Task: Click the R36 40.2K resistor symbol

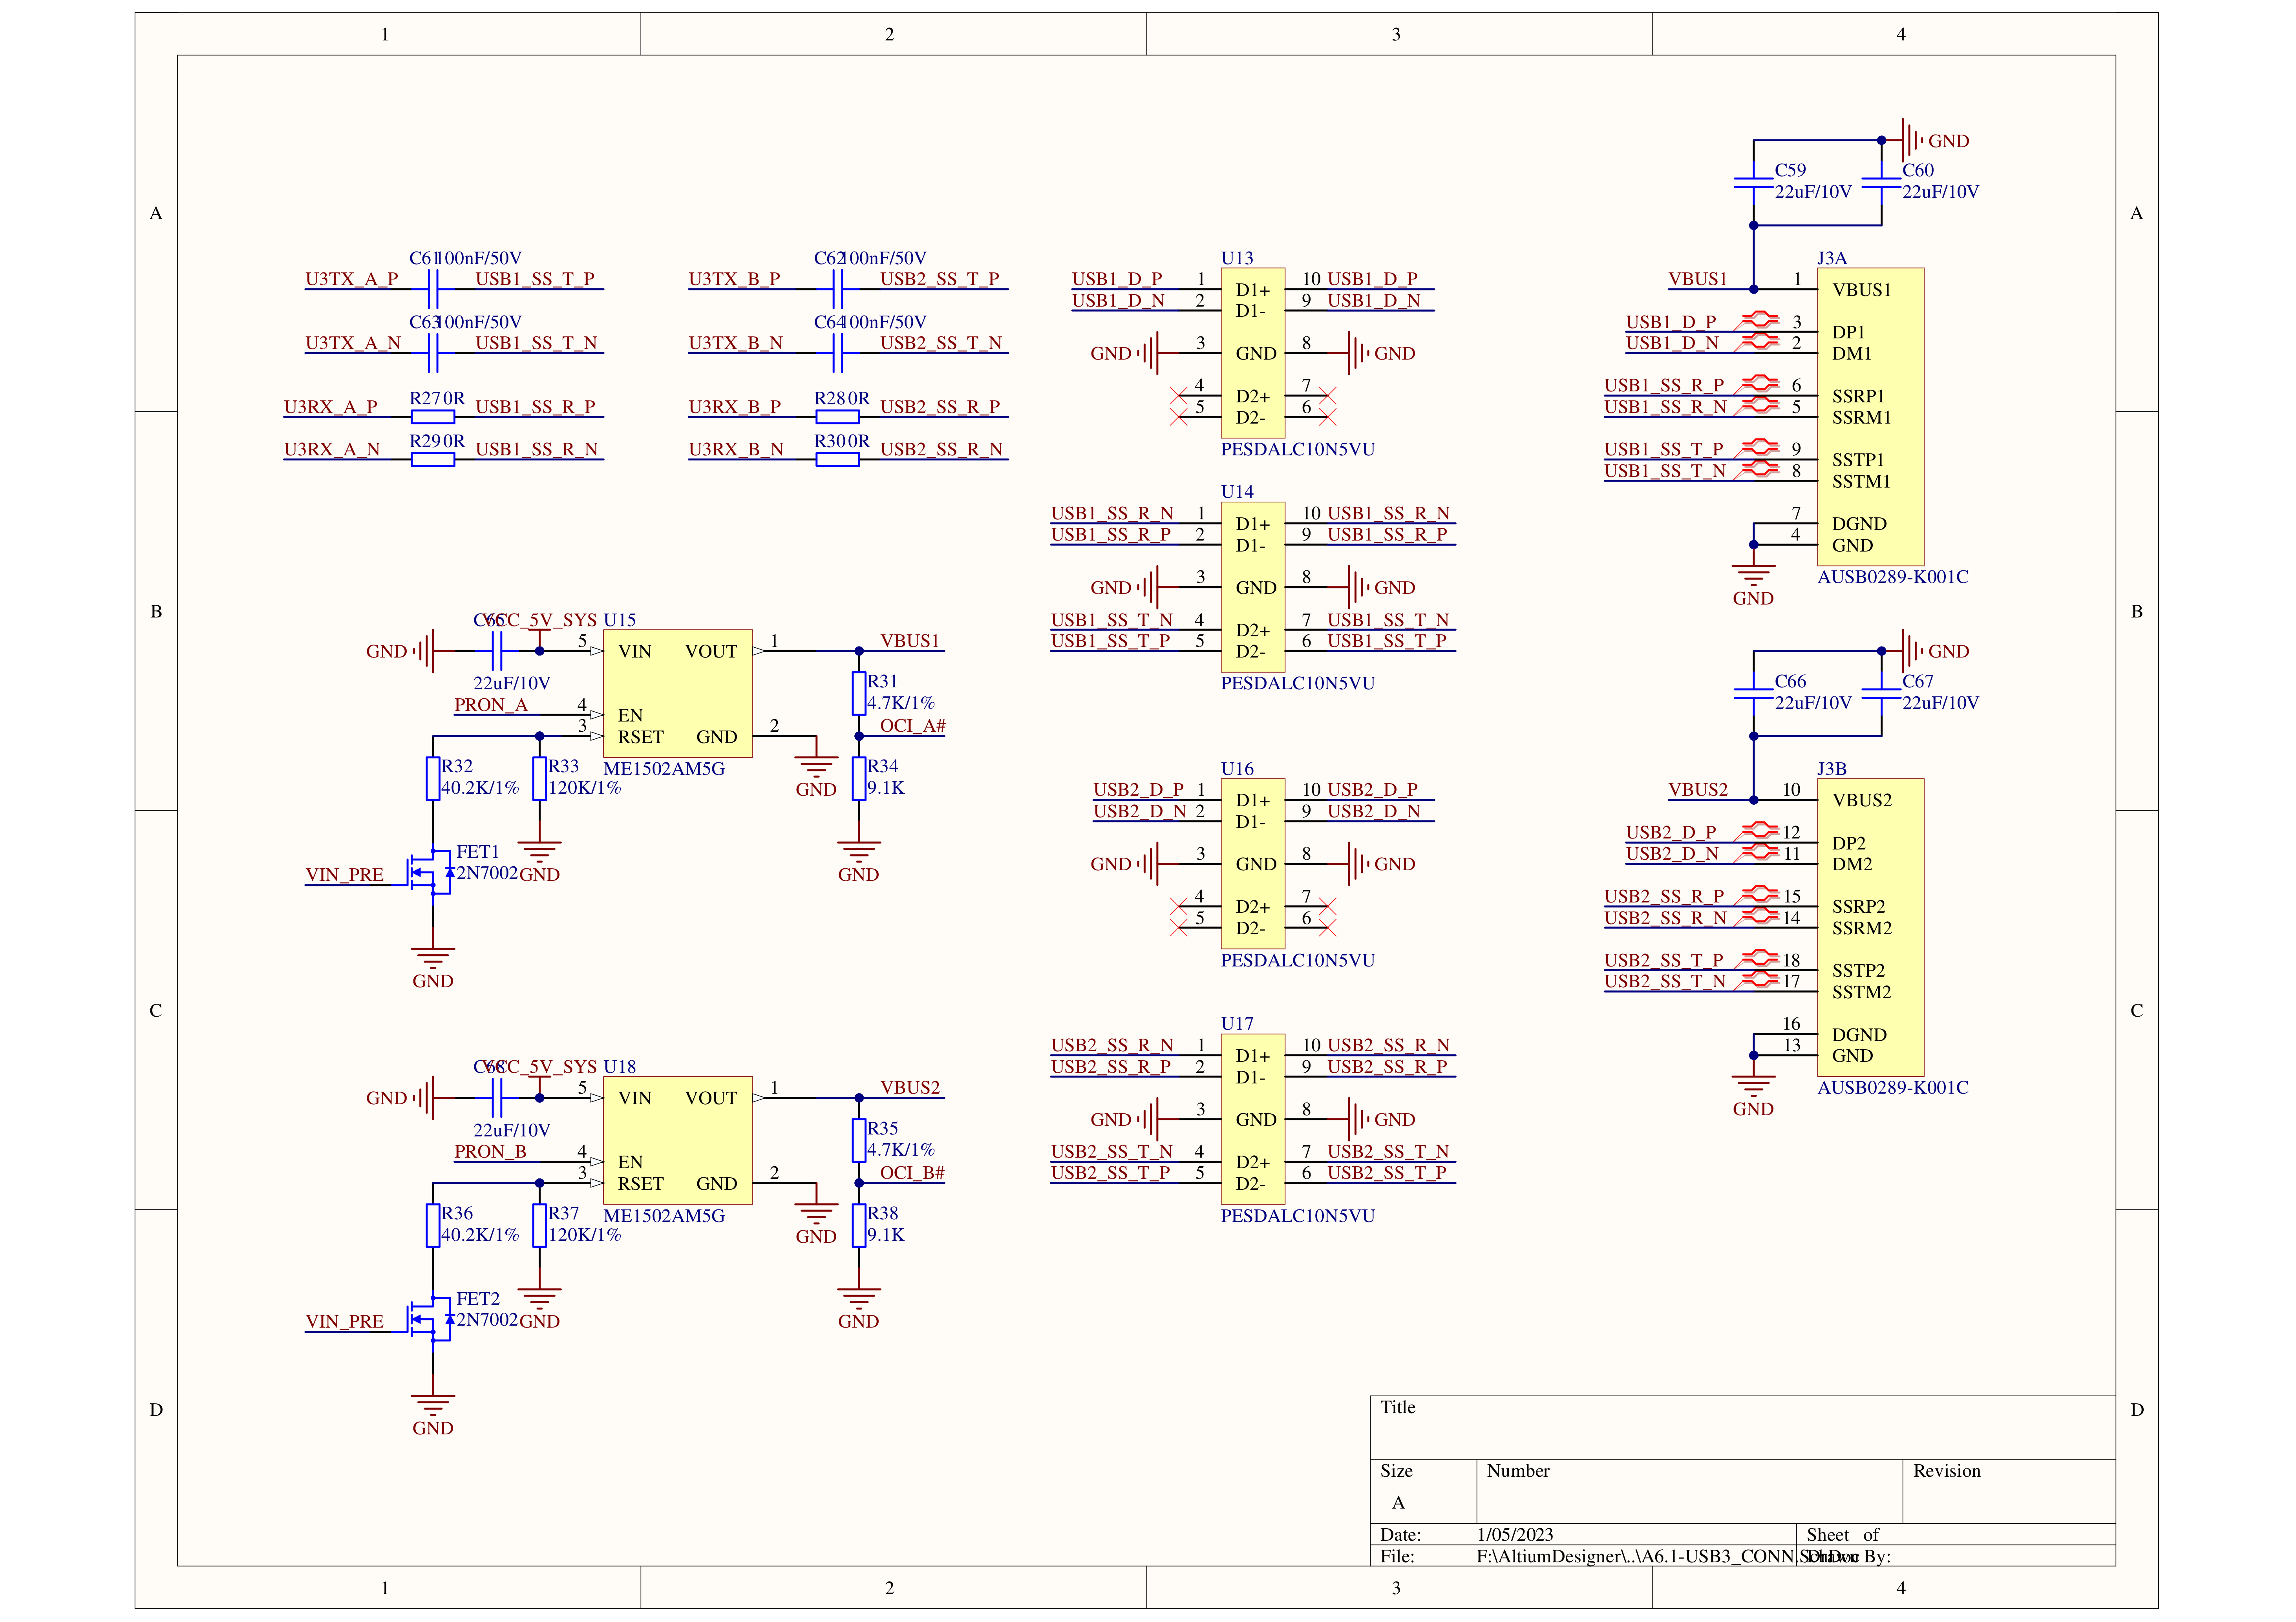Action: (x=433, y=1225)
